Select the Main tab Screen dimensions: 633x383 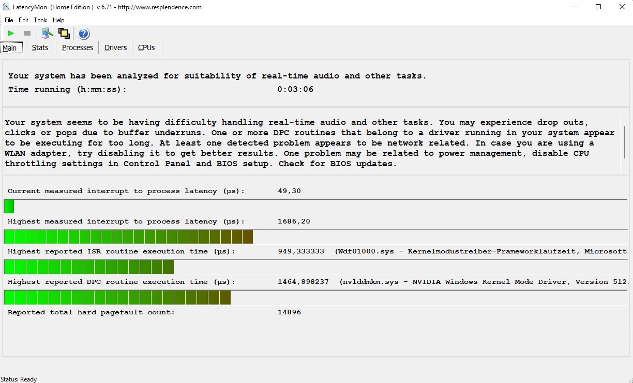click(x=10, y=48)
